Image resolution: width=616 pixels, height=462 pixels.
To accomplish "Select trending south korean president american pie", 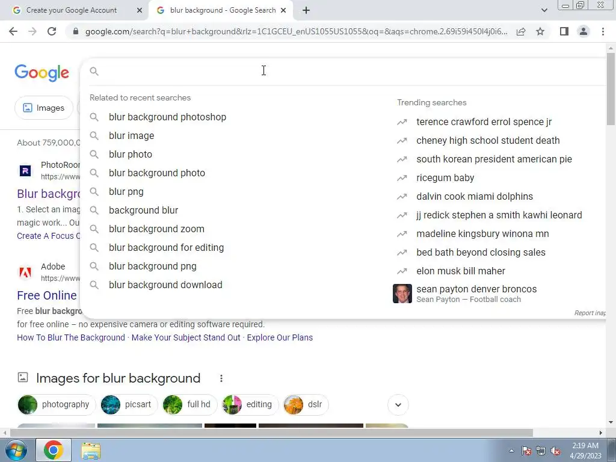I will 494,159.
